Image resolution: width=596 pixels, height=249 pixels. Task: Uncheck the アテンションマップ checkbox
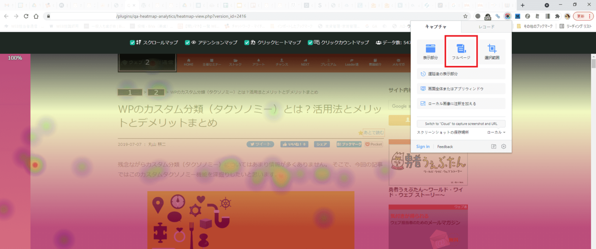point(187,43)
